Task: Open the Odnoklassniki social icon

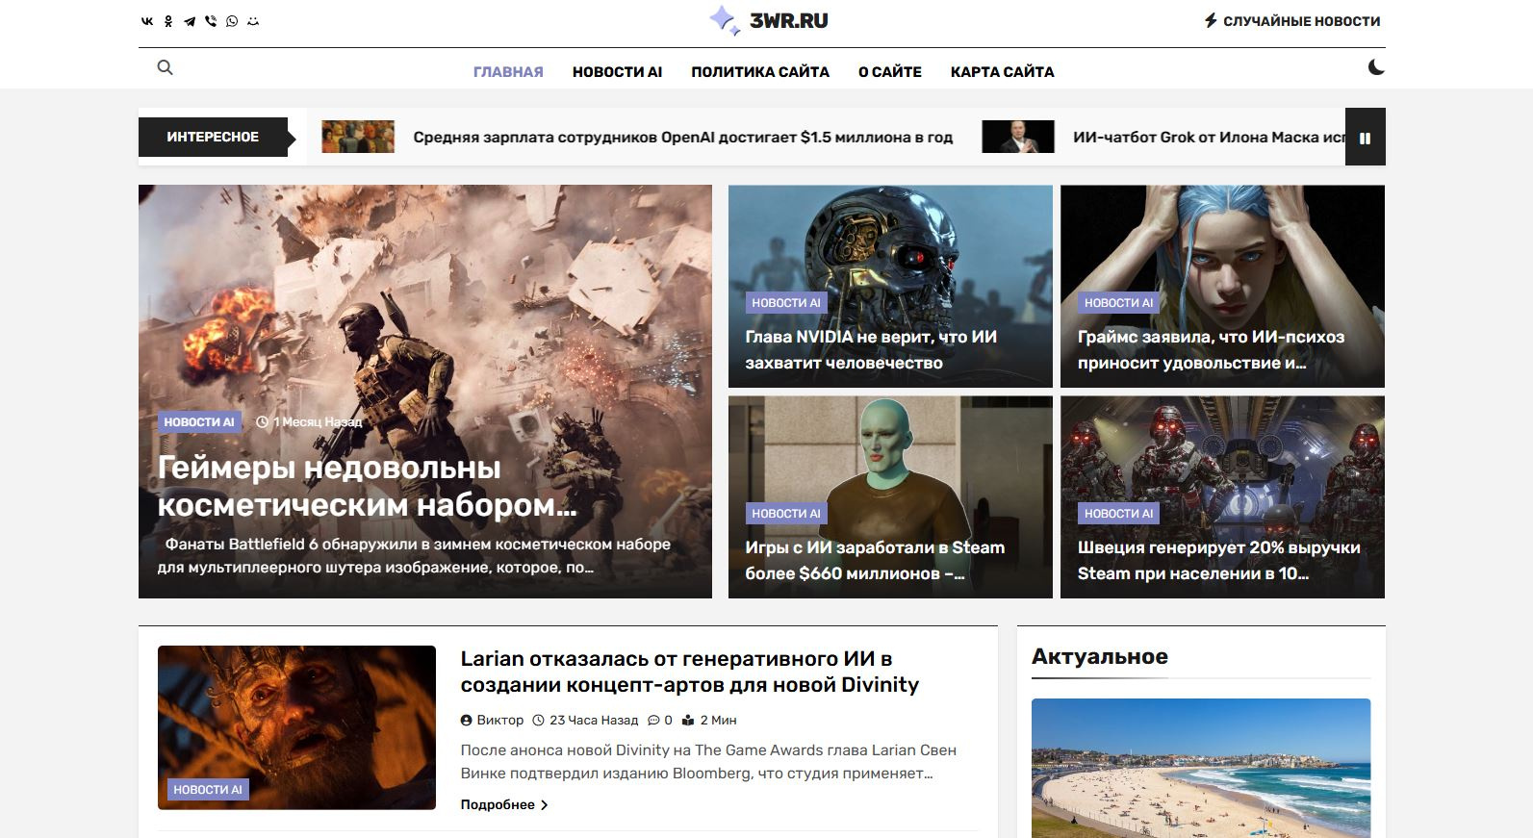Action: (168, 21)
